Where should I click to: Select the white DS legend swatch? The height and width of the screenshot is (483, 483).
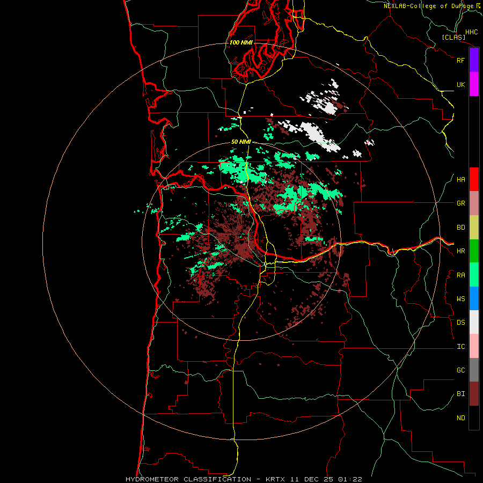[474, 322]
